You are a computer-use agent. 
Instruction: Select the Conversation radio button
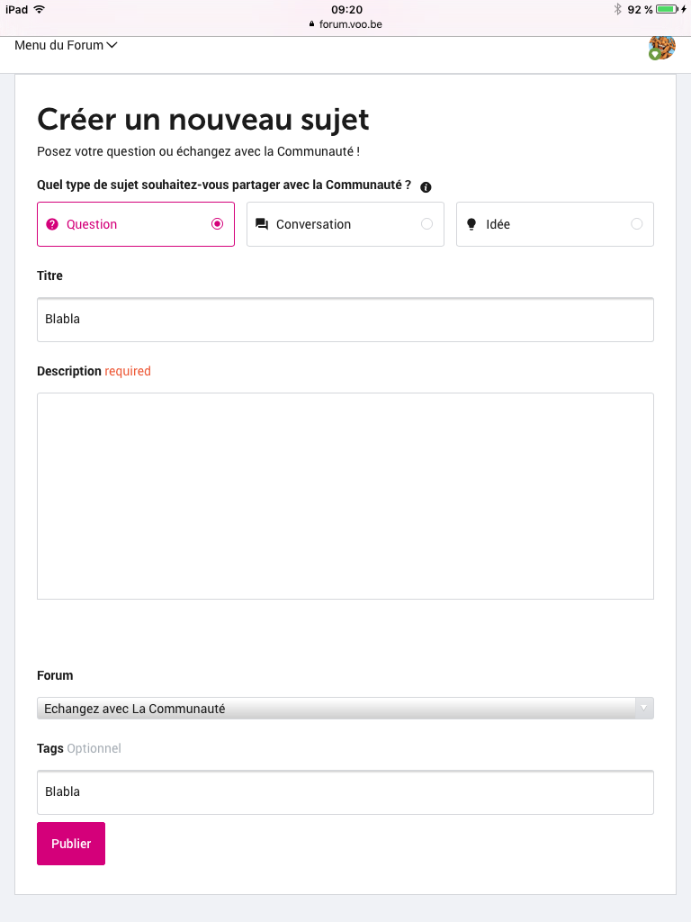click(x=427, y=224)
